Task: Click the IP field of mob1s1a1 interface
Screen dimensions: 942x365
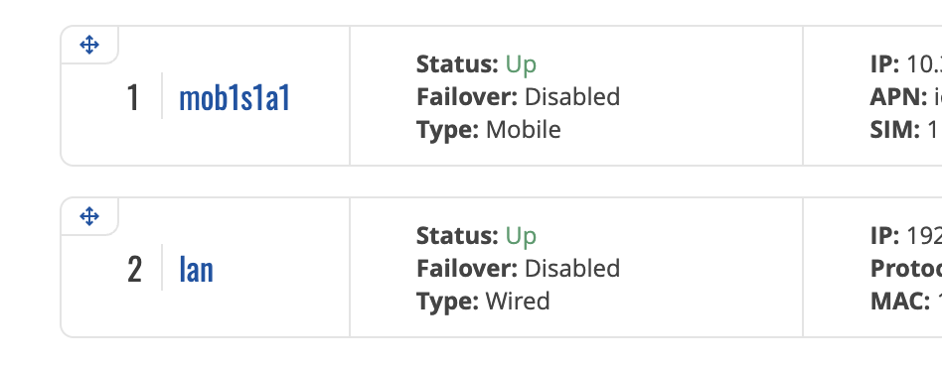Action: (x=906, y=64)
